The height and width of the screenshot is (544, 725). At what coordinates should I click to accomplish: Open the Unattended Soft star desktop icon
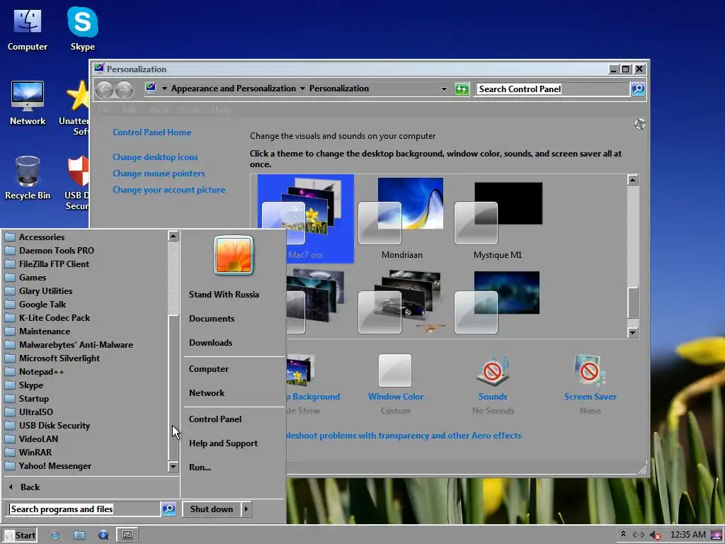click(74, 108)
